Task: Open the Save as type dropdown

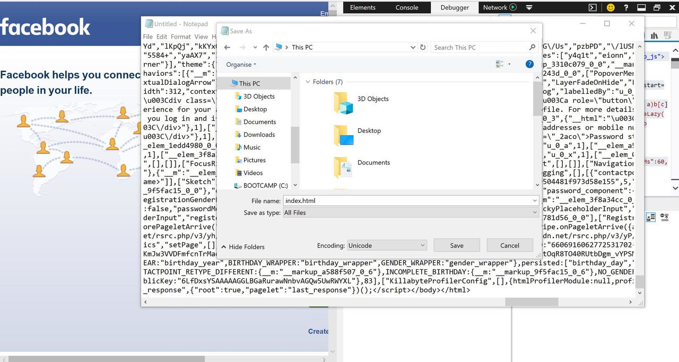Action: click(411, 213)
